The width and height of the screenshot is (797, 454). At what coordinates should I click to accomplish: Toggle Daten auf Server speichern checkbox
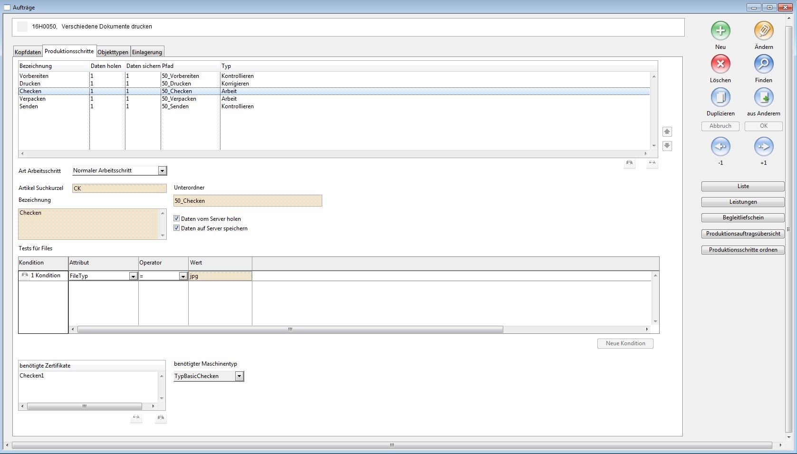[x=177, y=228]
